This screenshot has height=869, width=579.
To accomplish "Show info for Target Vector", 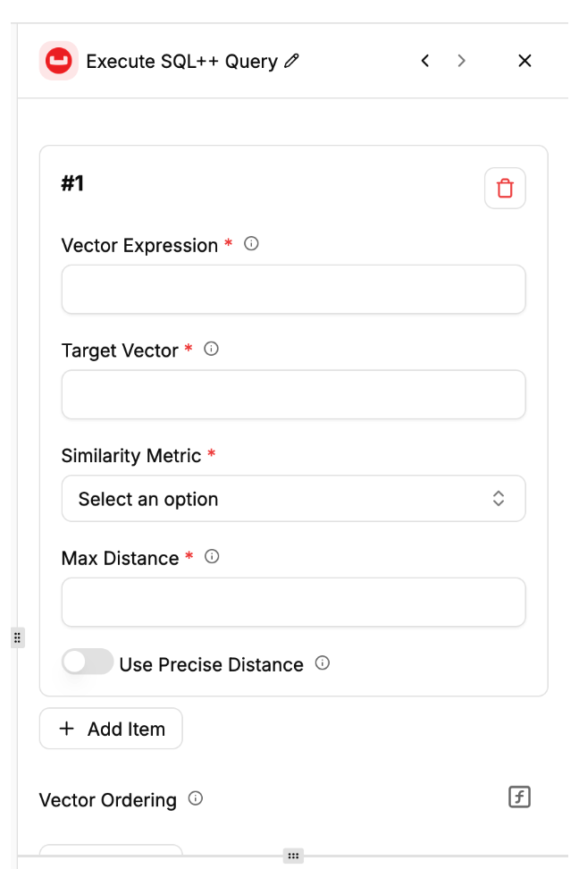I will pos(212,350).
